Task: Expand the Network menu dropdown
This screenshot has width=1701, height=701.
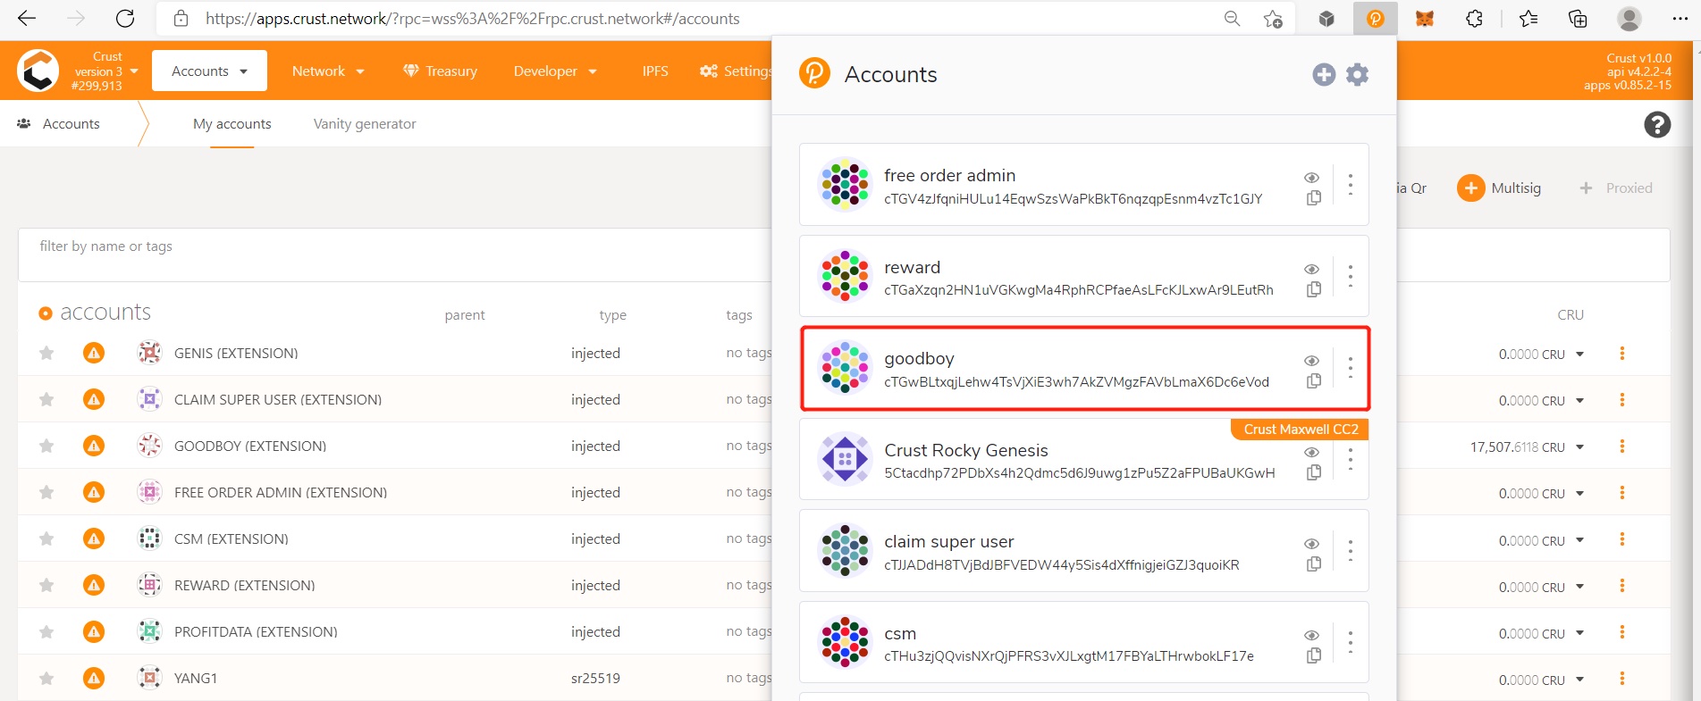Action: coord(328,71)
